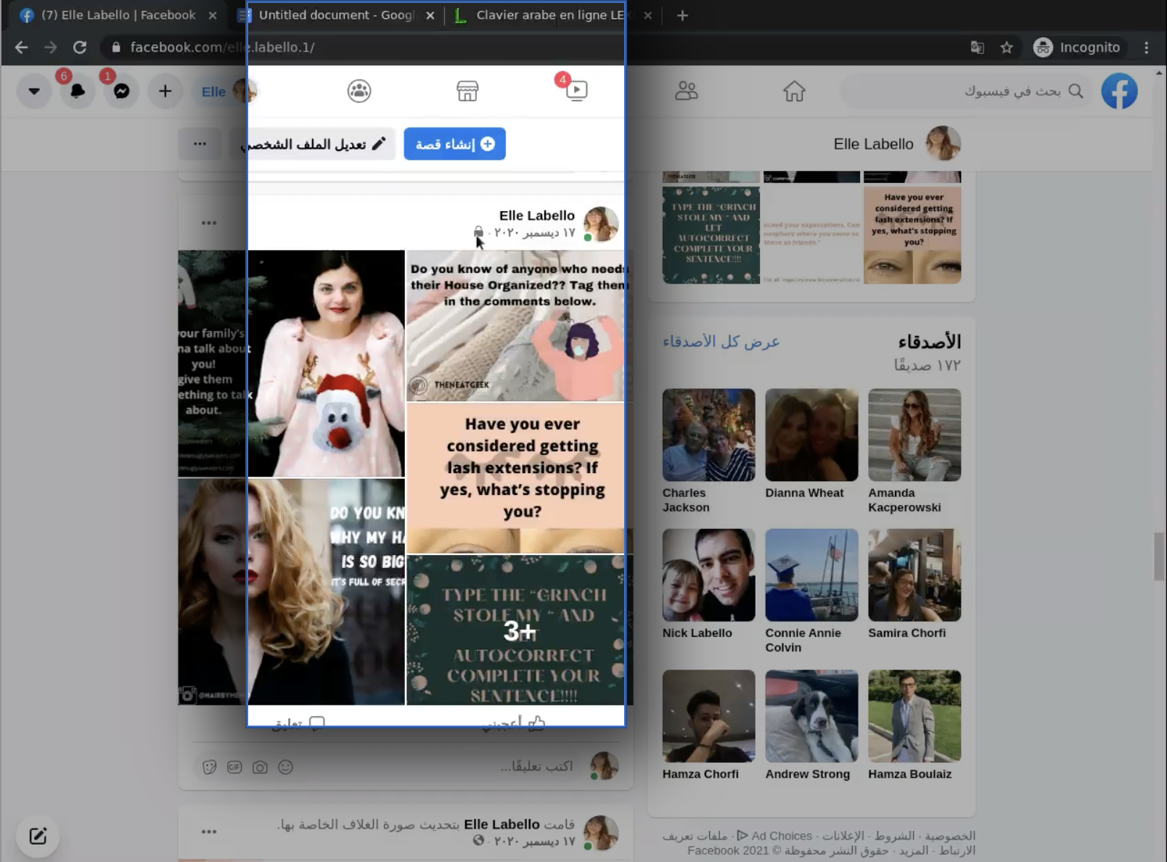The width and height of the screenshot is (1167, 862).
Task: Focus the Facebook search field
Action: click(x=966, y=91)
